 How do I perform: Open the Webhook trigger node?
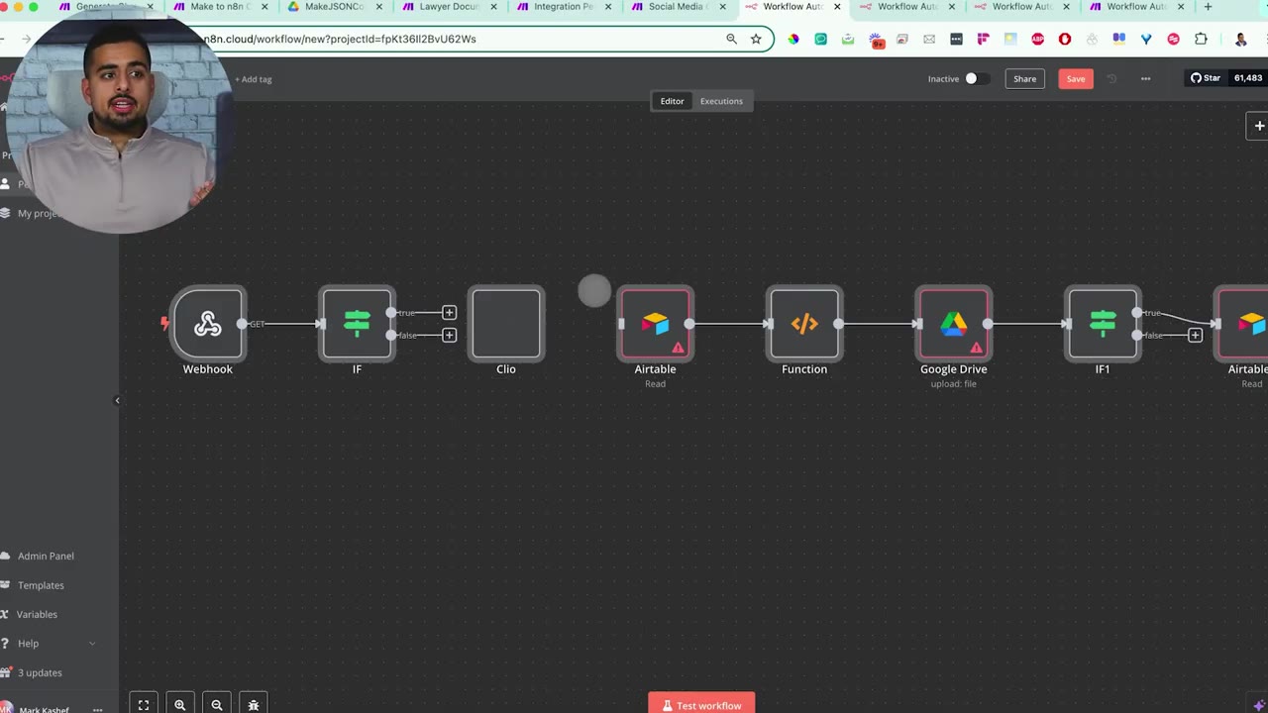pyautogui.click(x=208, y=323)
